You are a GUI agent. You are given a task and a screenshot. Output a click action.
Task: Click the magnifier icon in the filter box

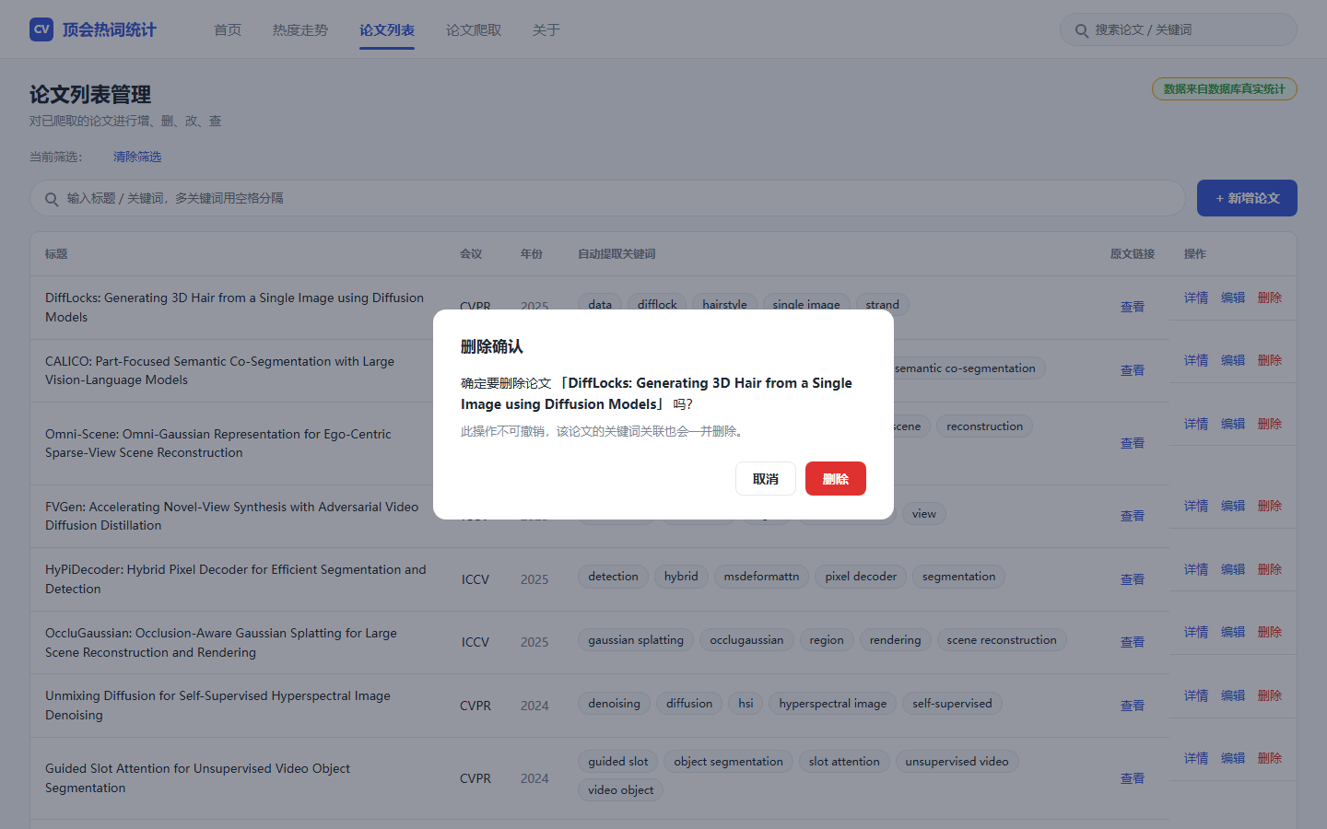[x=52, y=199]
